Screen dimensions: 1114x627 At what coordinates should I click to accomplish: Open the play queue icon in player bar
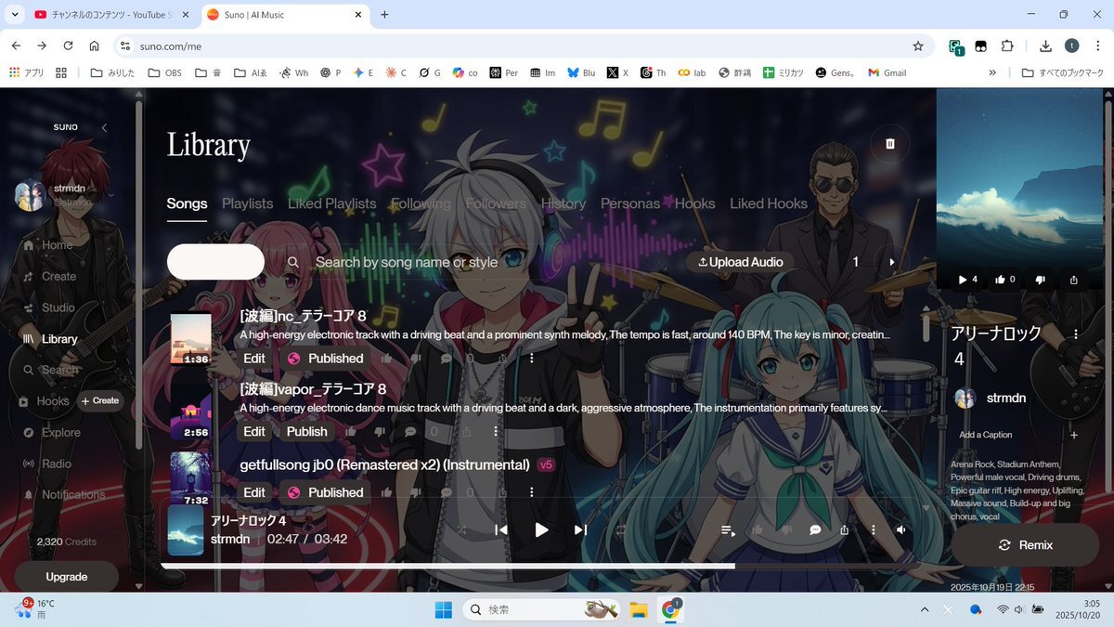click(728, 529)
